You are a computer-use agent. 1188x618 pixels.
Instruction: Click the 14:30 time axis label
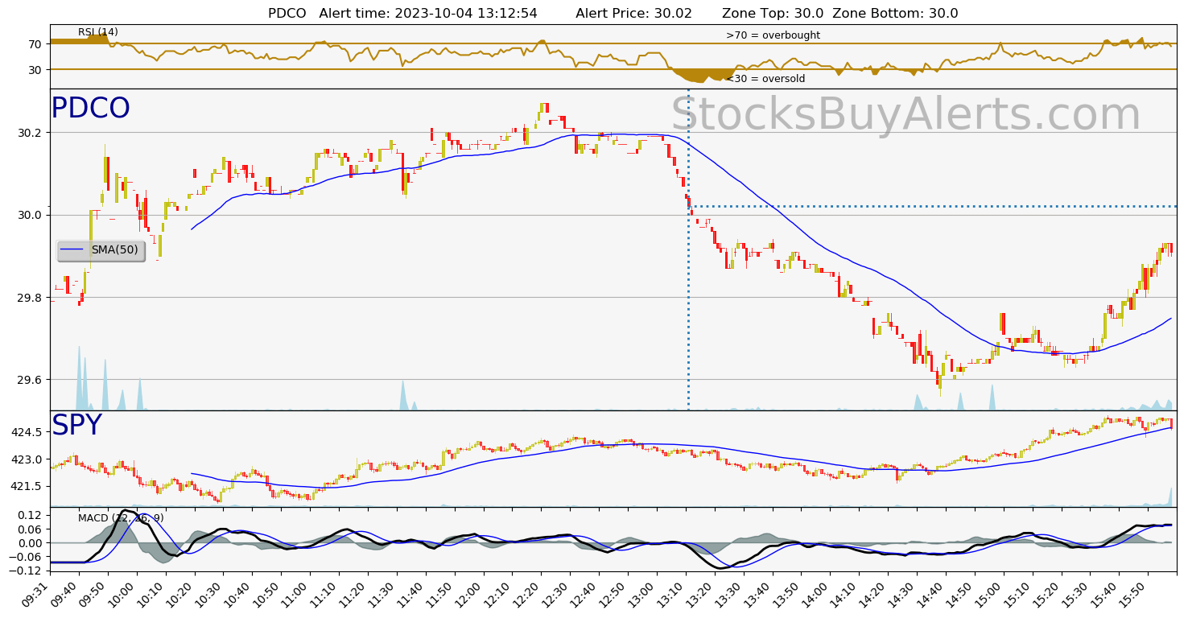point(904,594)
